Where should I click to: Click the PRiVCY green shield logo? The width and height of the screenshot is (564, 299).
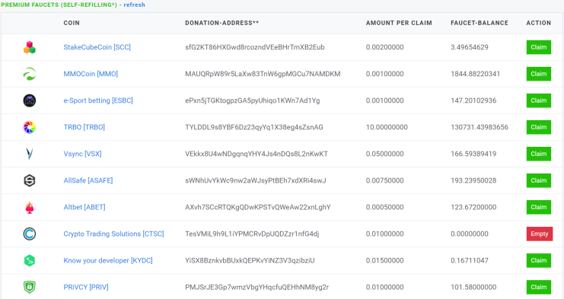pyautogui.click(x=30, y=287)
